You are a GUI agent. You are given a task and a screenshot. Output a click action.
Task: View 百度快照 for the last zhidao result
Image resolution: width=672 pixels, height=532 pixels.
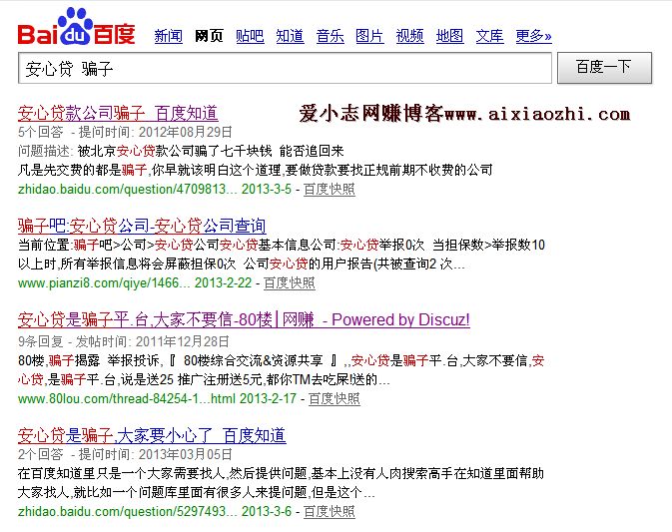[x=329, y=511]
